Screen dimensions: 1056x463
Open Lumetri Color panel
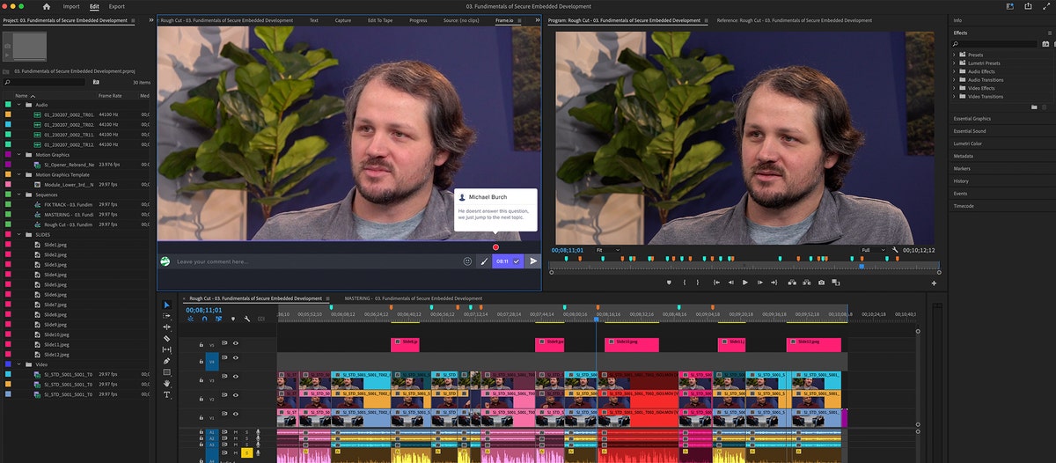(968, 143)
